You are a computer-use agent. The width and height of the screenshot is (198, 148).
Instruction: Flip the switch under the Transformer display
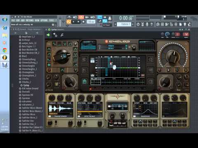click(x=56, y=123)
